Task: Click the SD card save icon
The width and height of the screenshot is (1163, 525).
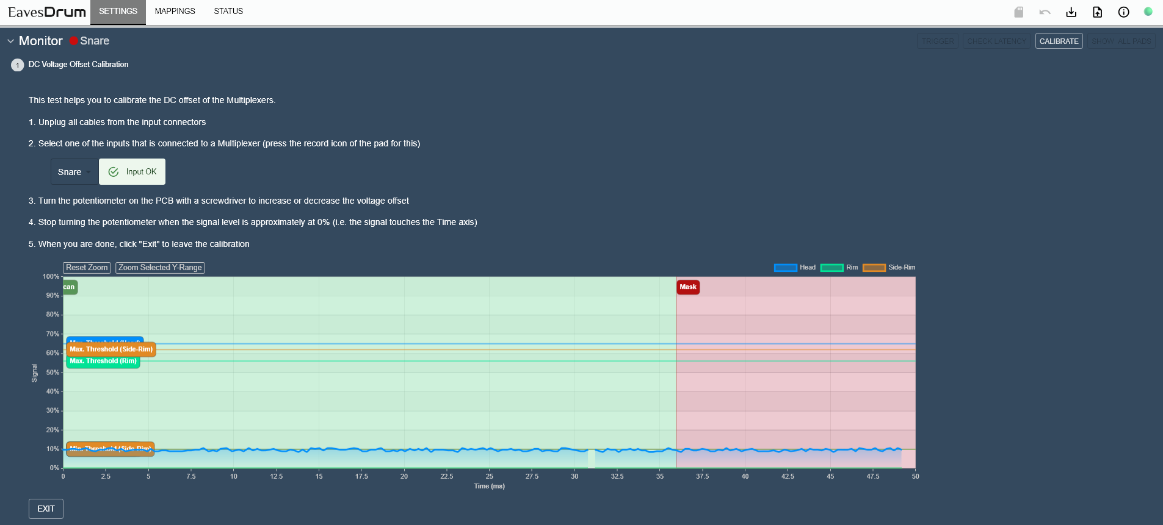Action: coord(1018,12)
